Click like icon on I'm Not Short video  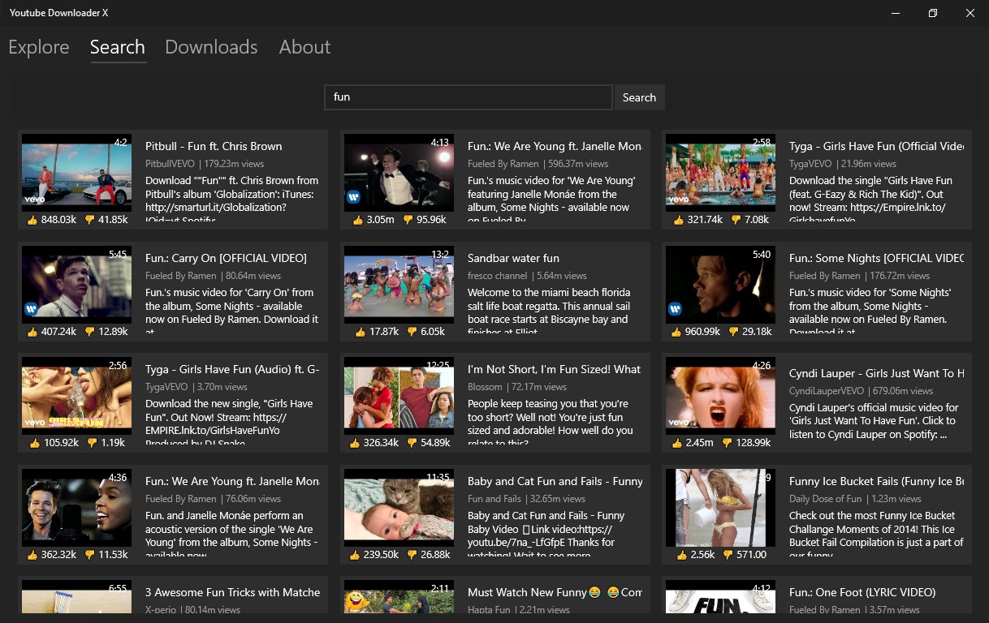354,443
